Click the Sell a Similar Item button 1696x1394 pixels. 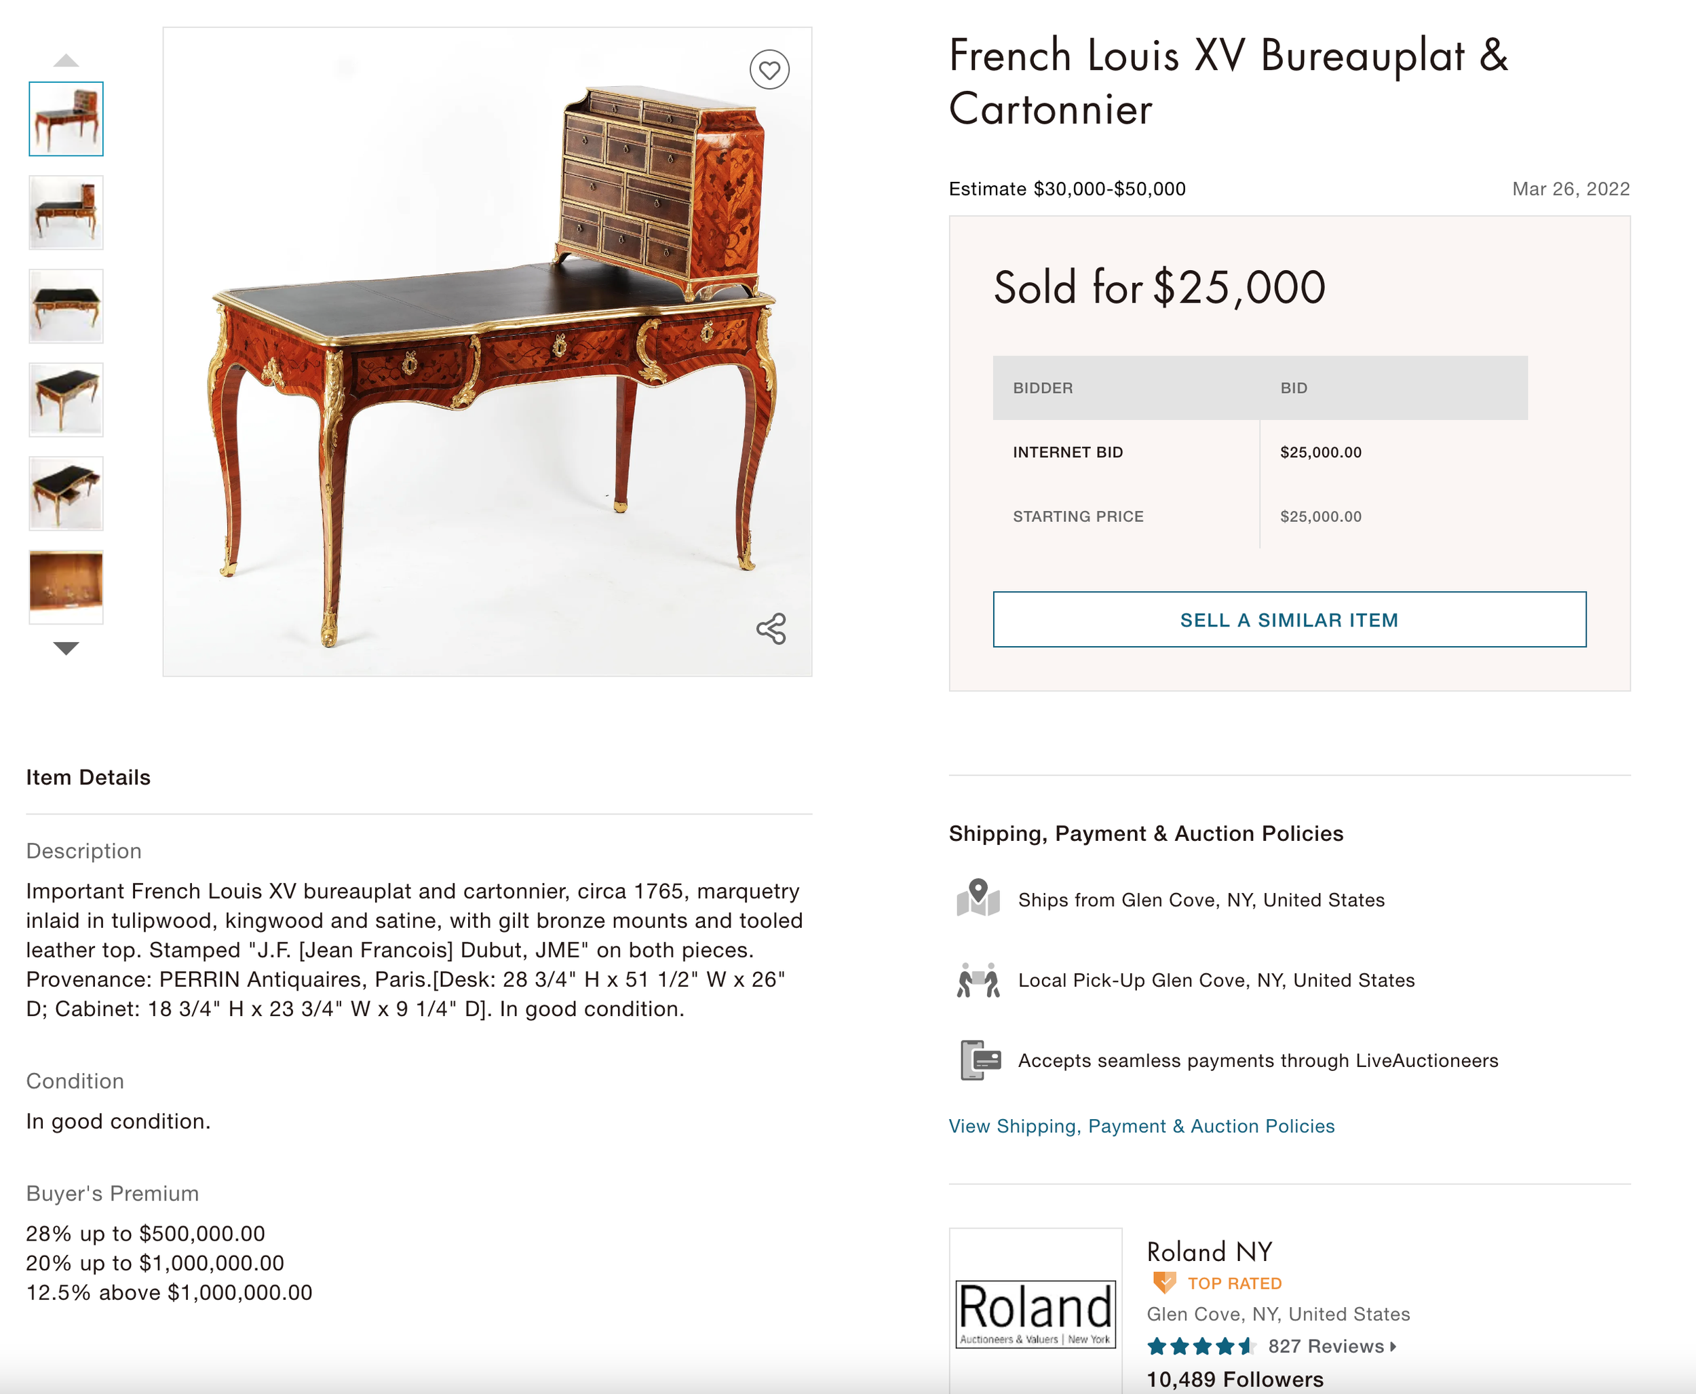pyautogui.click(x=1289, y=619)
